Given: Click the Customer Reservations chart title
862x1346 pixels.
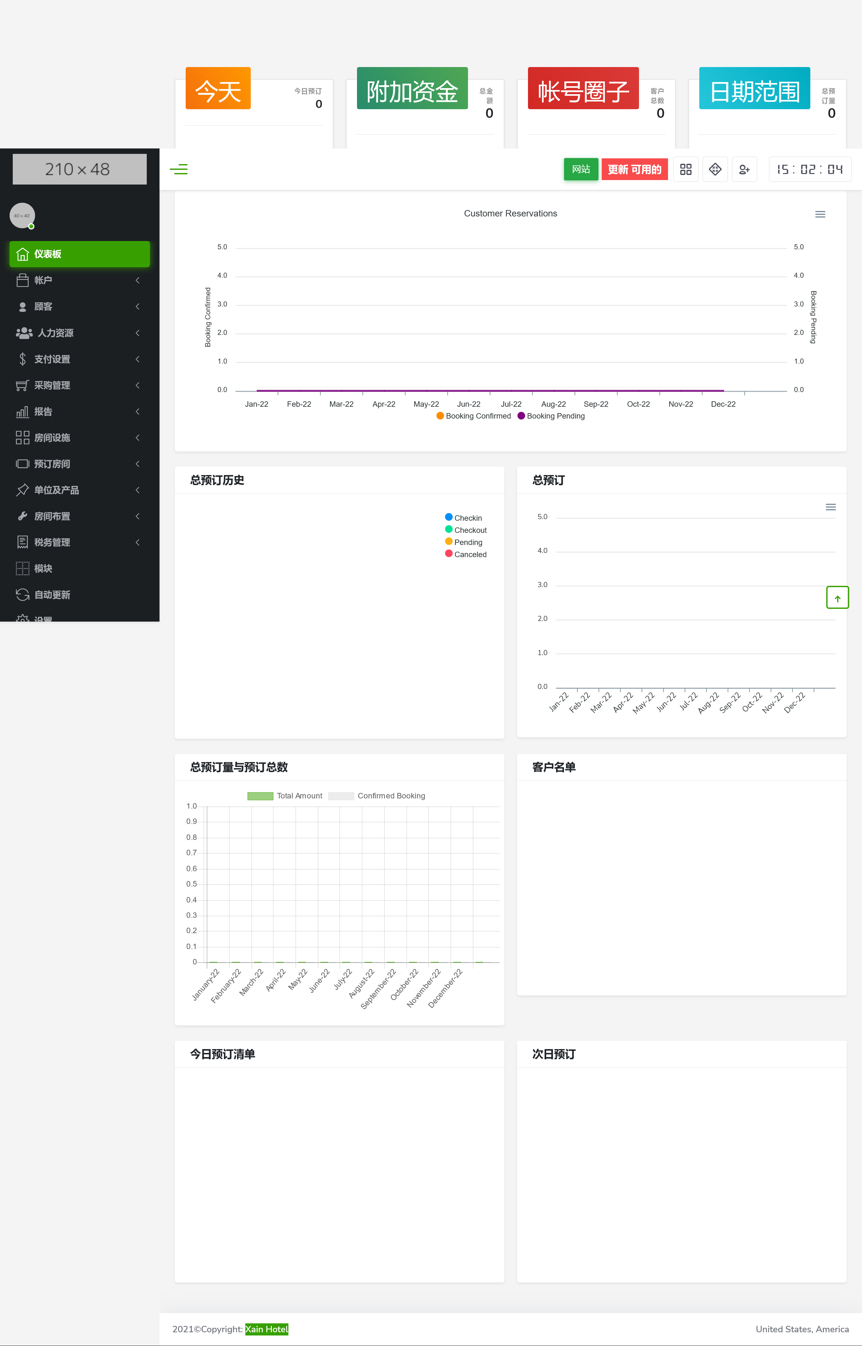Looking at the screenshot, I should tap(510, 213).
